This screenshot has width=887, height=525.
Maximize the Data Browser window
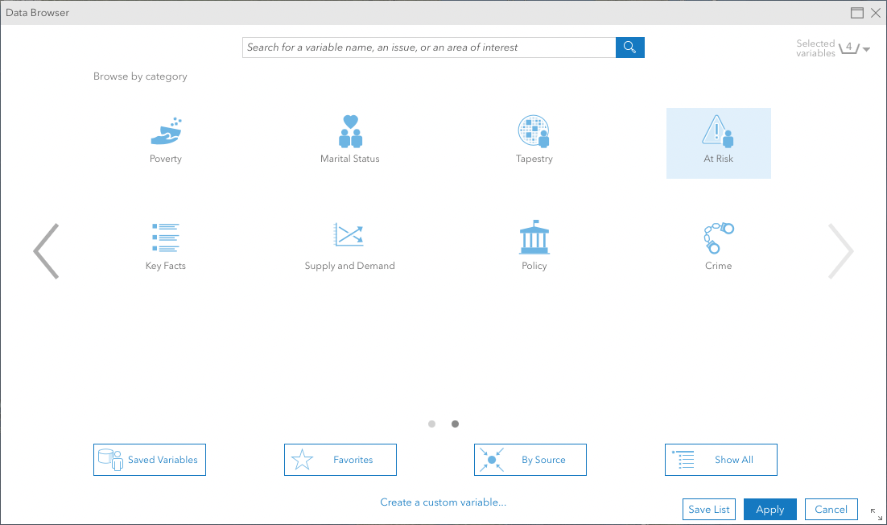[857, 13]
